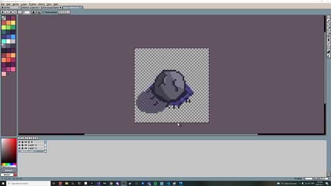Screen dimensions: 331x186
Task: Select the Layer 2 cel in frame 1
Action: click(46, 145)
